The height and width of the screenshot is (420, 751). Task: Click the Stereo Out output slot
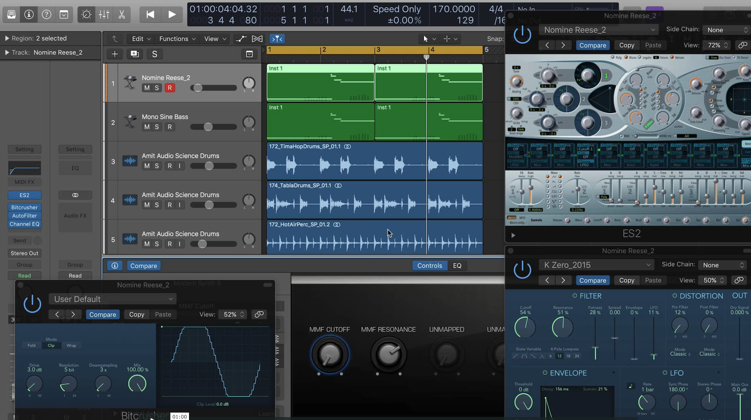(24, 253)
